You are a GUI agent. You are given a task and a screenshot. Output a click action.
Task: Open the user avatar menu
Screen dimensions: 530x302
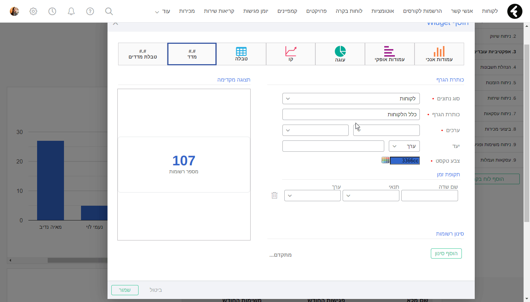click(x=14, y=11)
